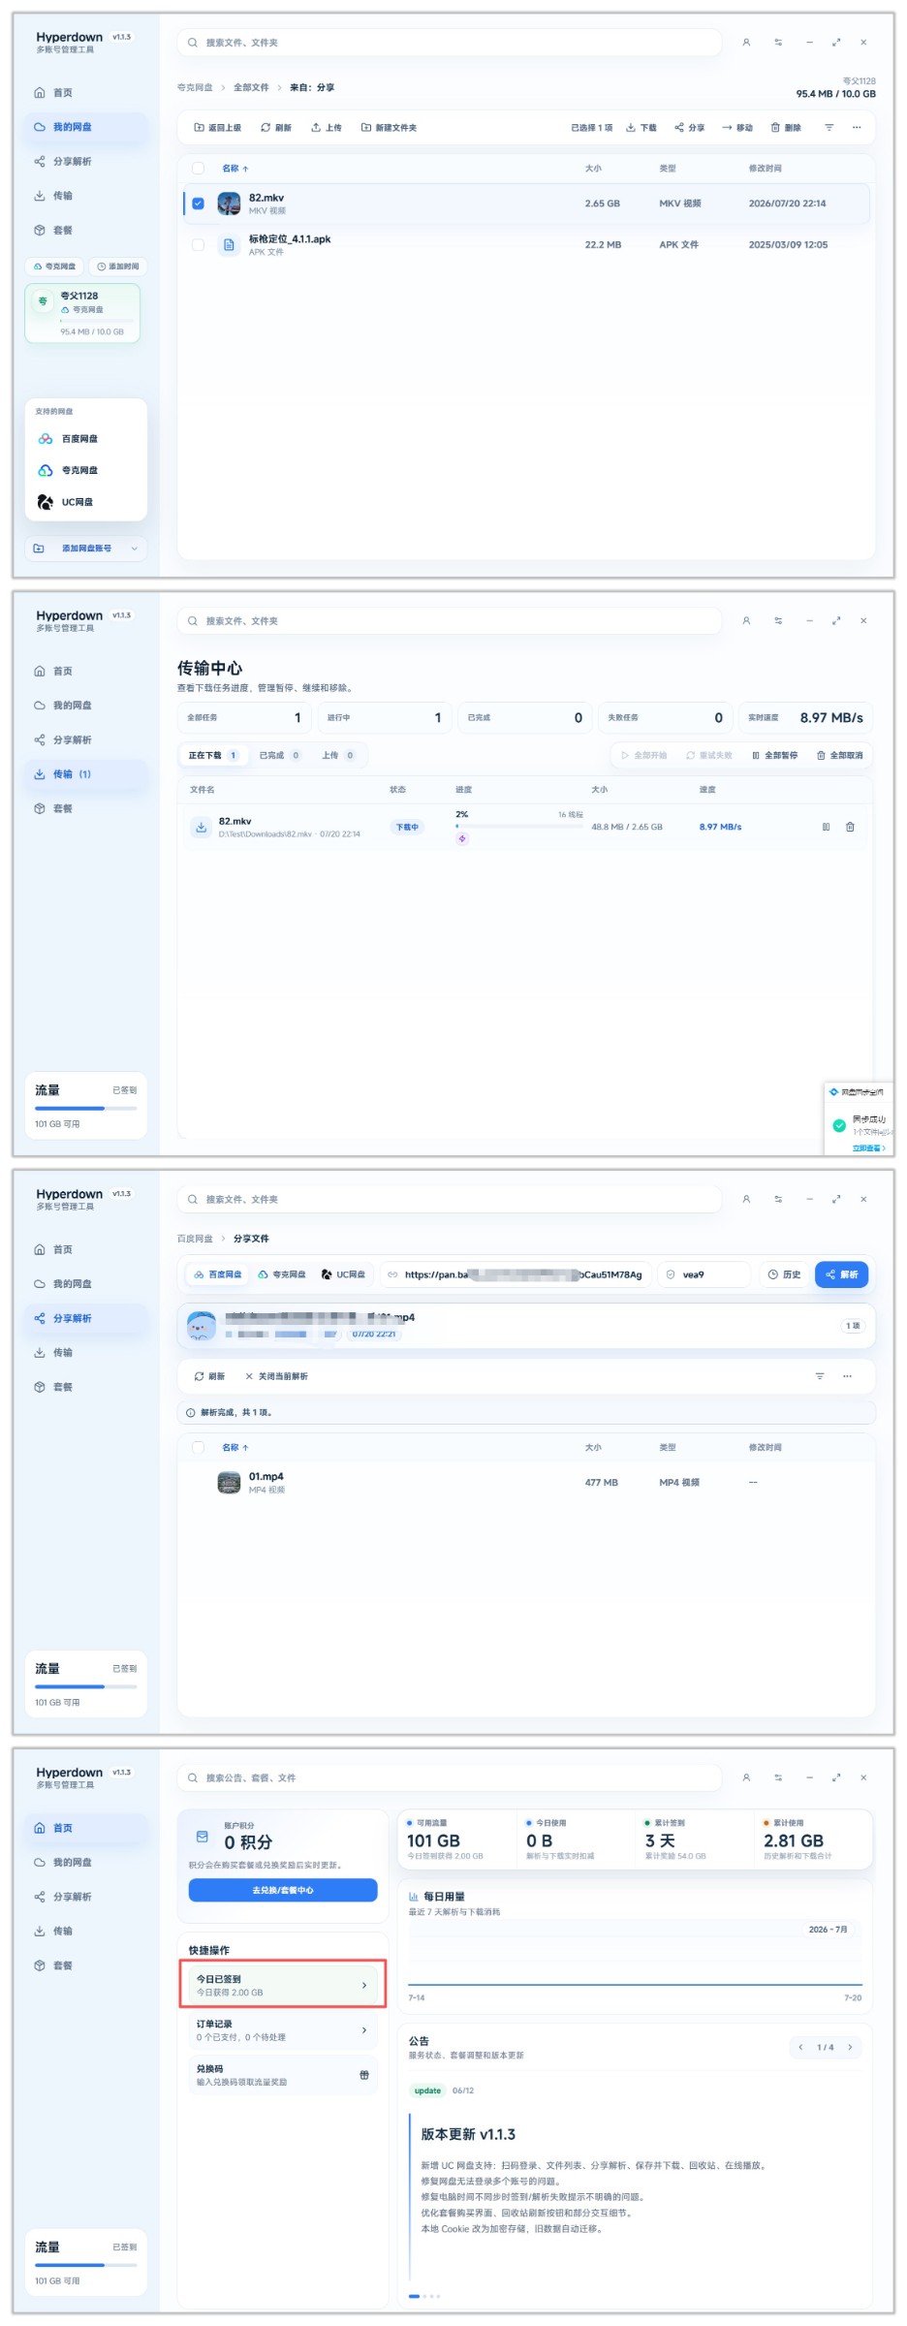The image size is (907, 2326).
Task: Sort by 名称 column in 我的网盘 list
Action: [235, 168]
